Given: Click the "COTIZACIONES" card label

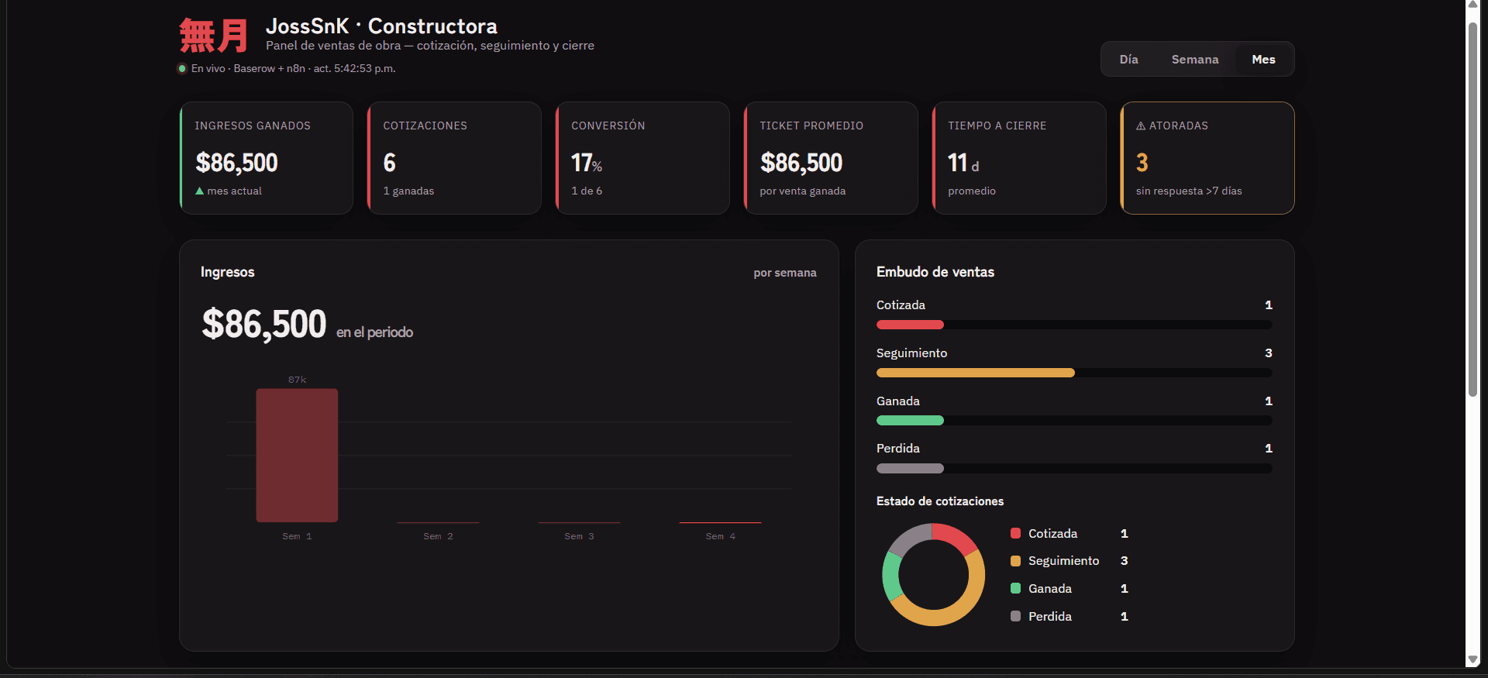Looking at the screenshot, I should (x=425, y=126).
